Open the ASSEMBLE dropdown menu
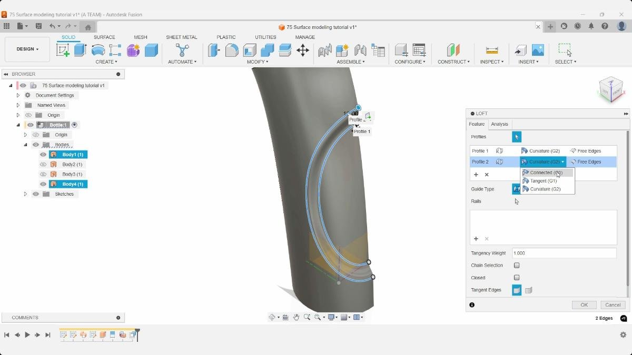The height and width of the screenshot is (355, 632). click(351, 62)
